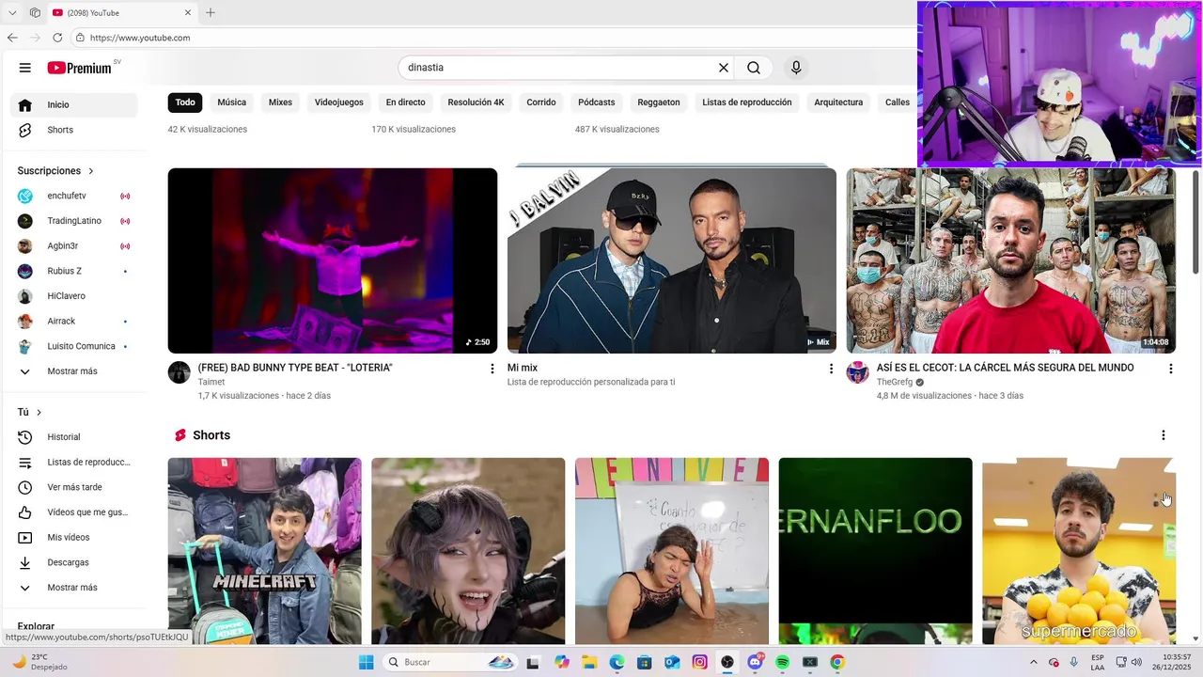Open options for CECOT video
The height and width of the screenshot is (677, 1203).
pos(1170,369)
